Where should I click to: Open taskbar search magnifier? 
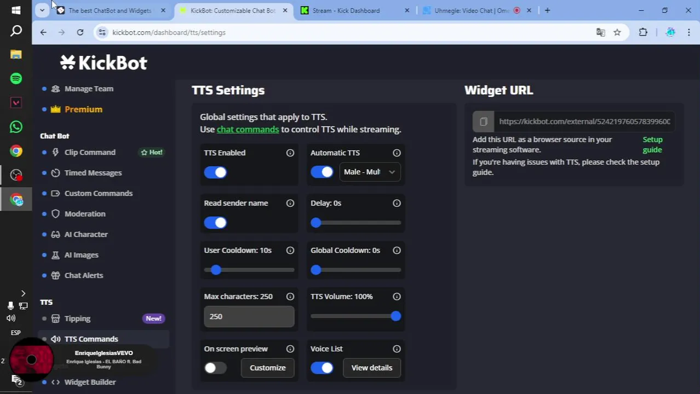pyautogui.click(x=16, y=31)
